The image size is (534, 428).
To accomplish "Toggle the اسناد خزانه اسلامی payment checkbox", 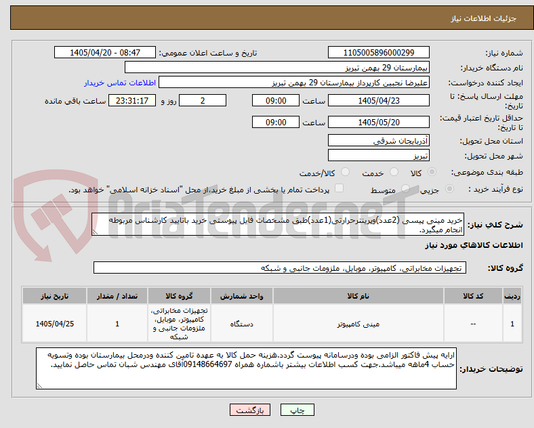I will (340, 188).
